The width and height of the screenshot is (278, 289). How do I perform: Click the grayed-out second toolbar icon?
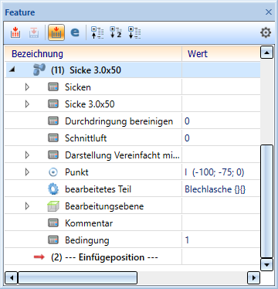[34, 32]
